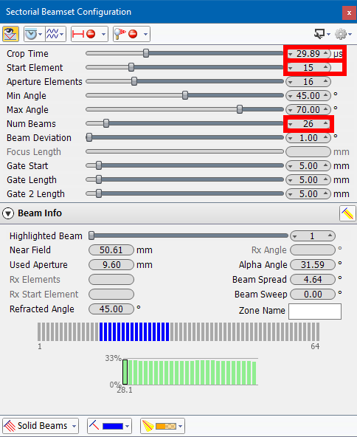Click the Gate 2 Length slider handle
The width and height of the screenshot is (357, 437).
[x=99, y=193]
